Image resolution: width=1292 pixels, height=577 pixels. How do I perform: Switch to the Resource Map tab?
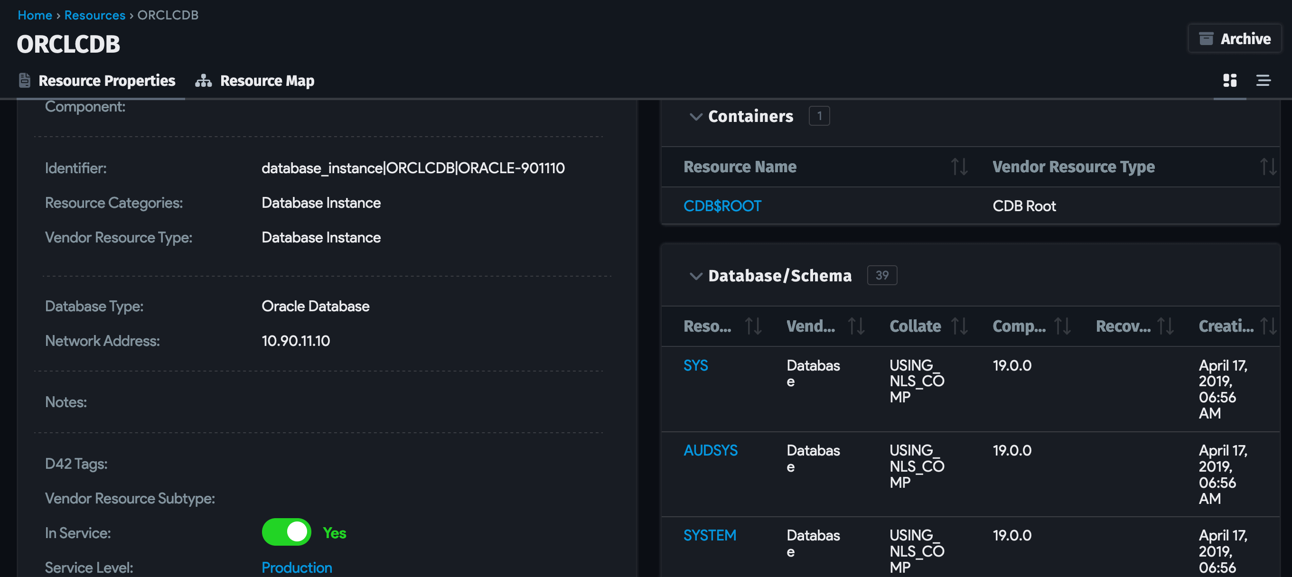267,80
